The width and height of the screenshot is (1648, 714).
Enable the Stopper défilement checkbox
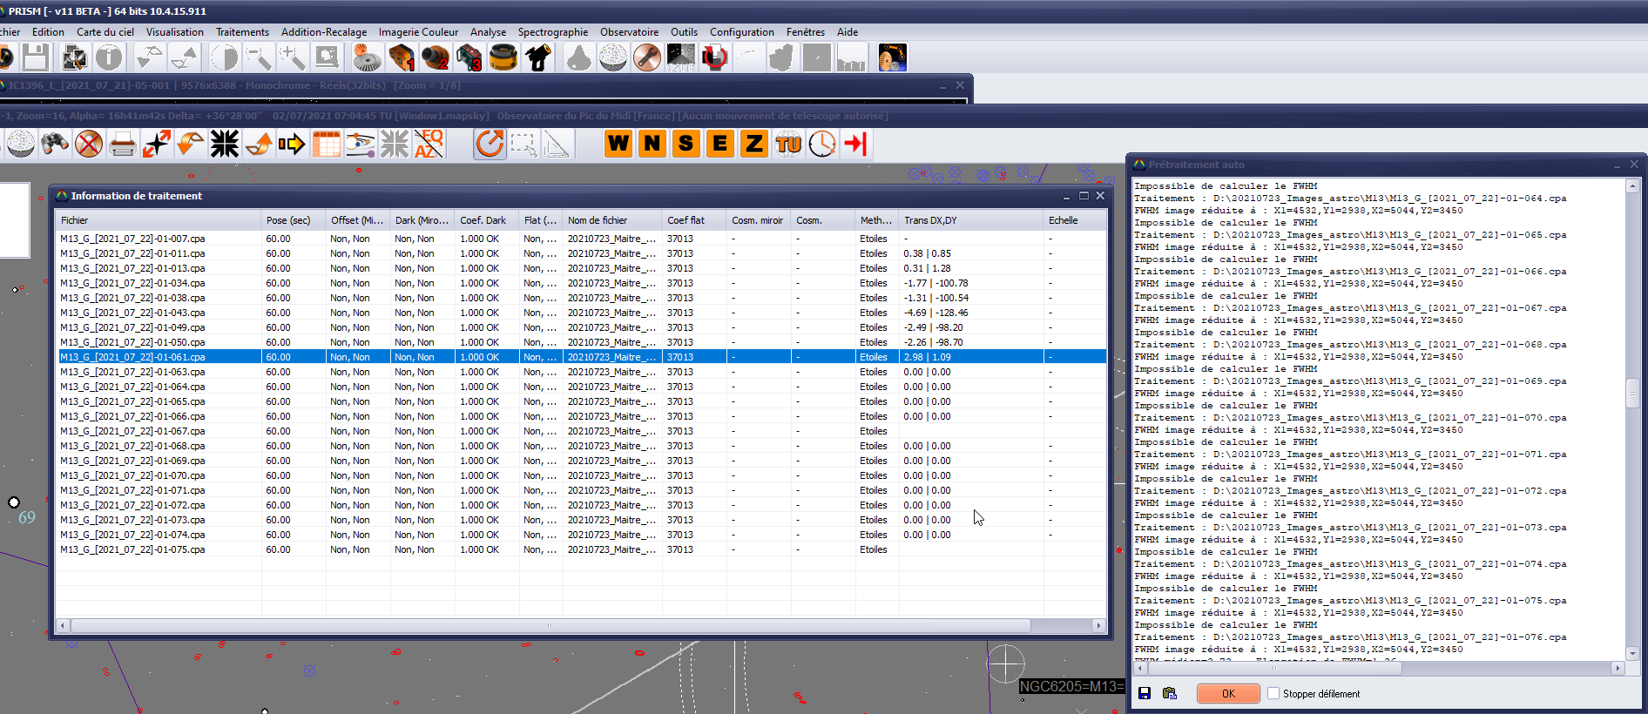coord(1273,693)
